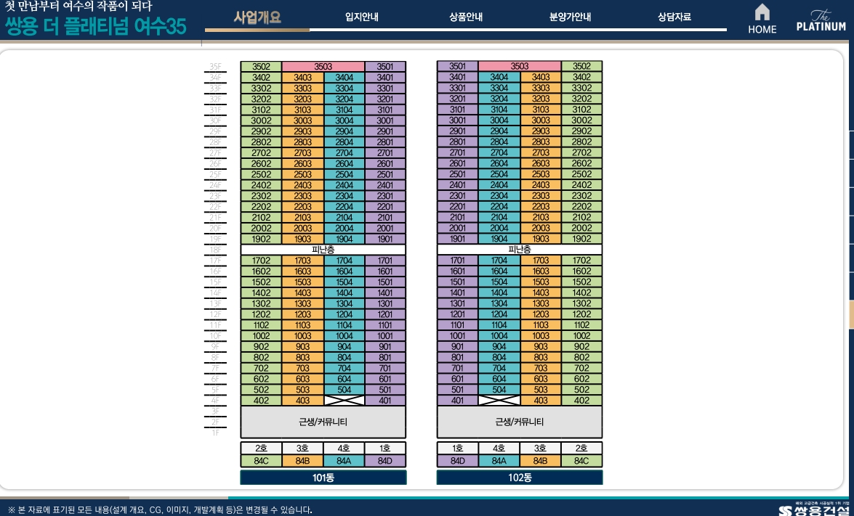Click The Platinum brand logo

click(821, 20)
